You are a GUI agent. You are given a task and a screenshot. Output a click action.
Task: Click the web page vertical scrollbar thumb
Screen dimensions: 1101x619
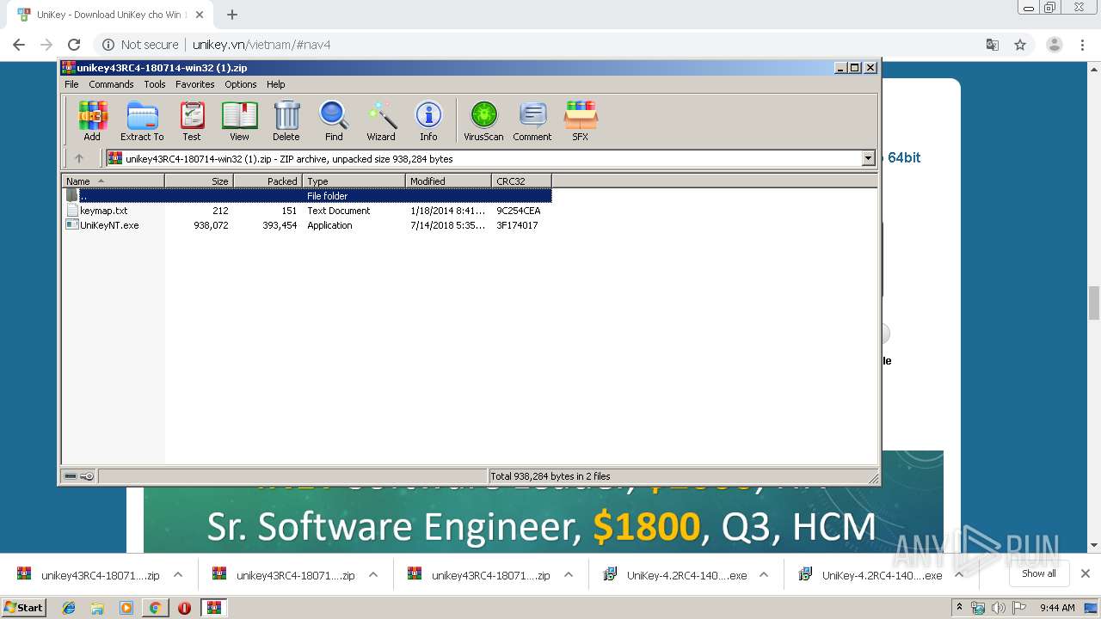(x=1094, y=303)
